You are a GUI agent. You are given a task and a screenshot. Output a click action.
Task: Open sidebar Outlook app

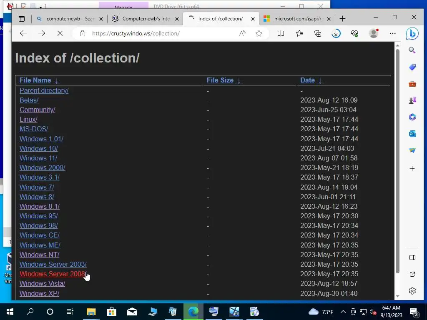[x=412, y=134]
